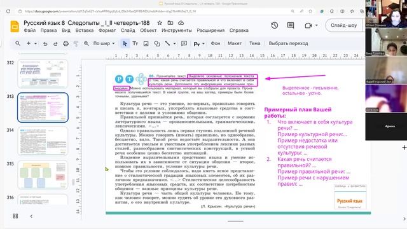
Task: Click the move-to-folder icon beside title
Action: pyautogui.click(x=170, y=23)
